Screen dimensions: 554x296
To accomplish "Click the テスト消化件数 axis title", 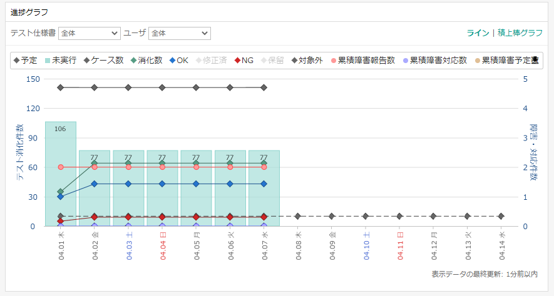I will pos(20,152).
